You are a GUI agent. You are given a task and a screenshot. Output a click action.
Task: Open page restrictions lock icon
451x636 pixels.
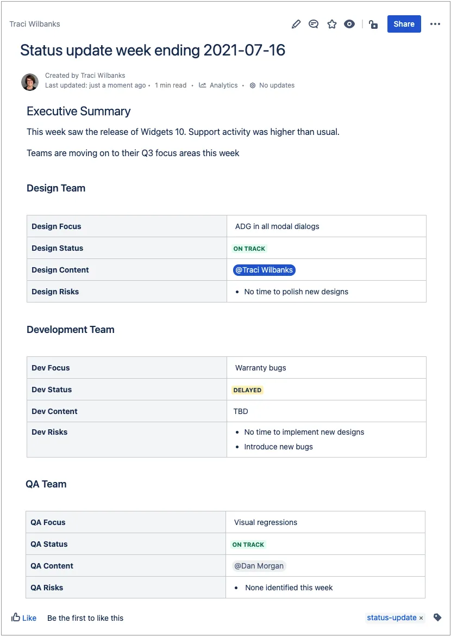(373, 24)
